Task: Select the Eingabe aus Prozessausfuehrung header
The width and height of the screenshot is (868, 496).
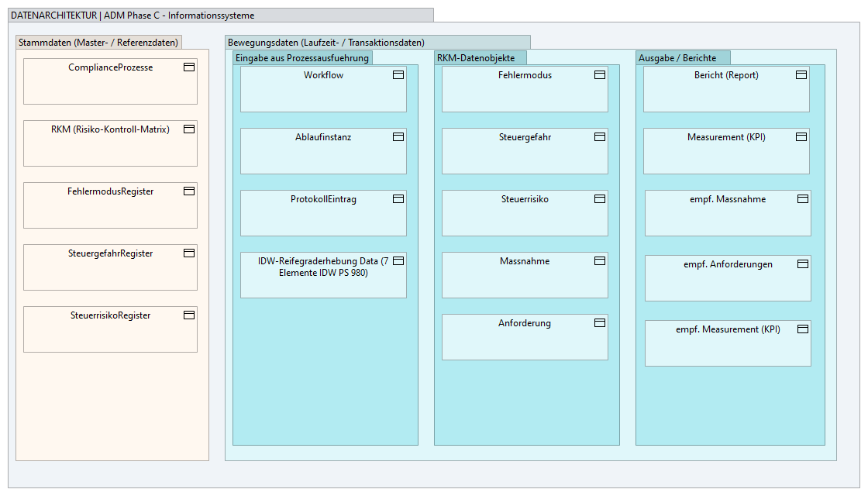Action: coord(302,57)
